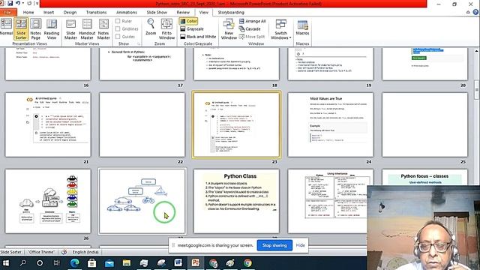Click the Windows Start button
The width and height of the screenshot is (480, 270).
pyautogui.click(x=6, y=263)
